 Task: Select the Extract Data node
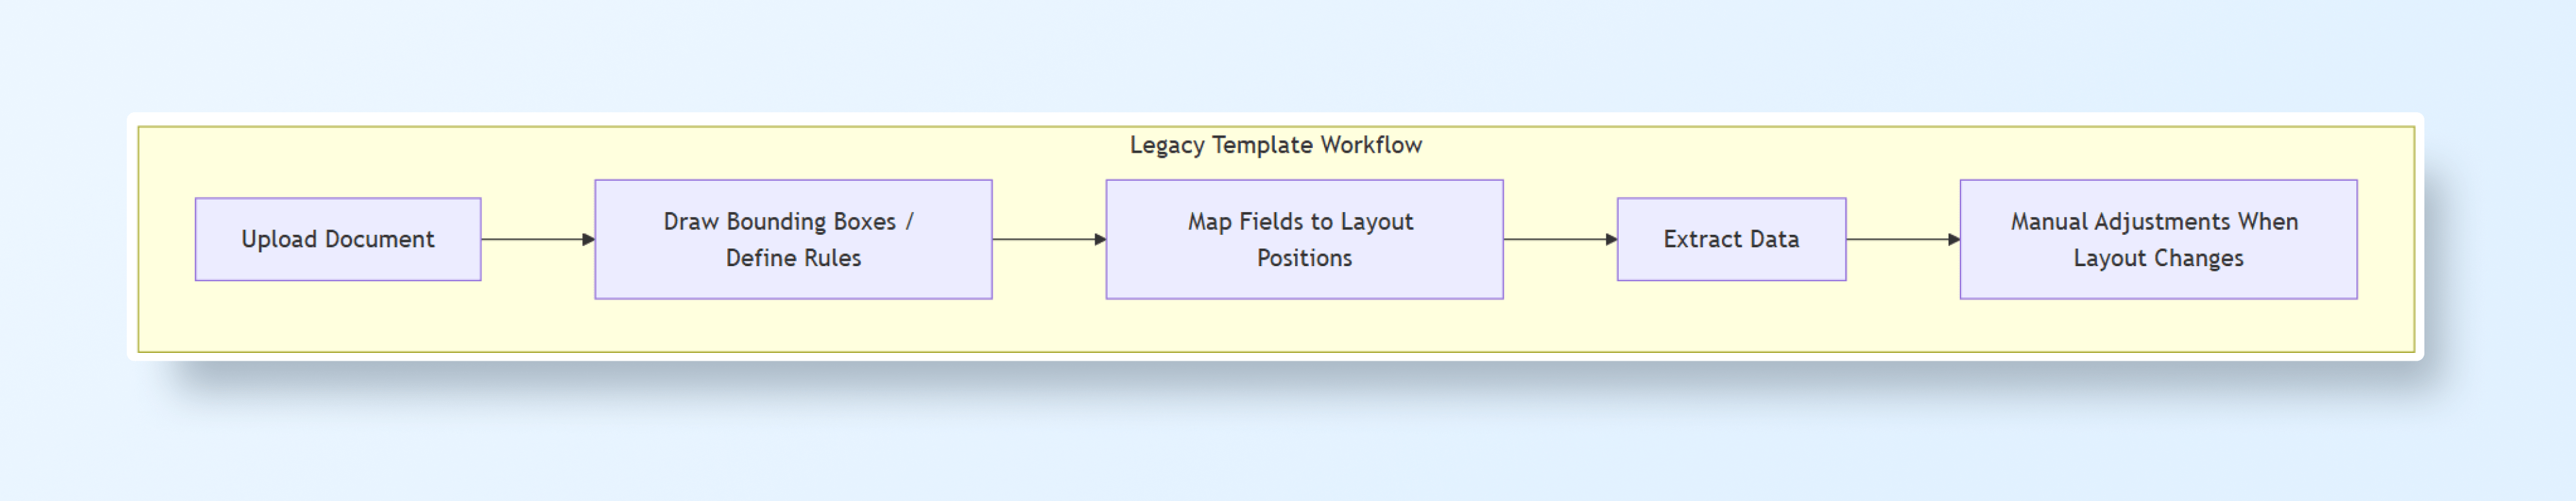click(x=1730, y=239)
